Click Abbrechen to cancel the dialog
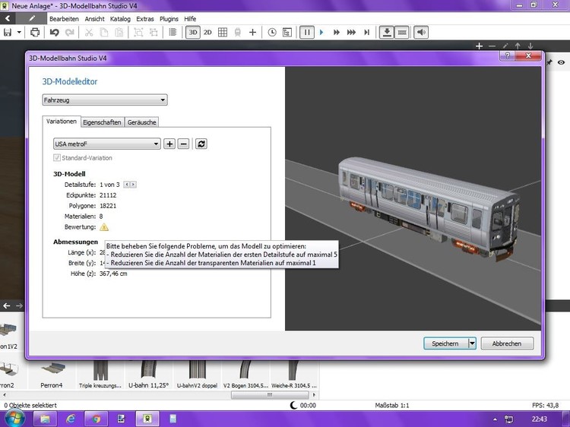The height and width of the screenshot is (427, 570). point(507,343)
